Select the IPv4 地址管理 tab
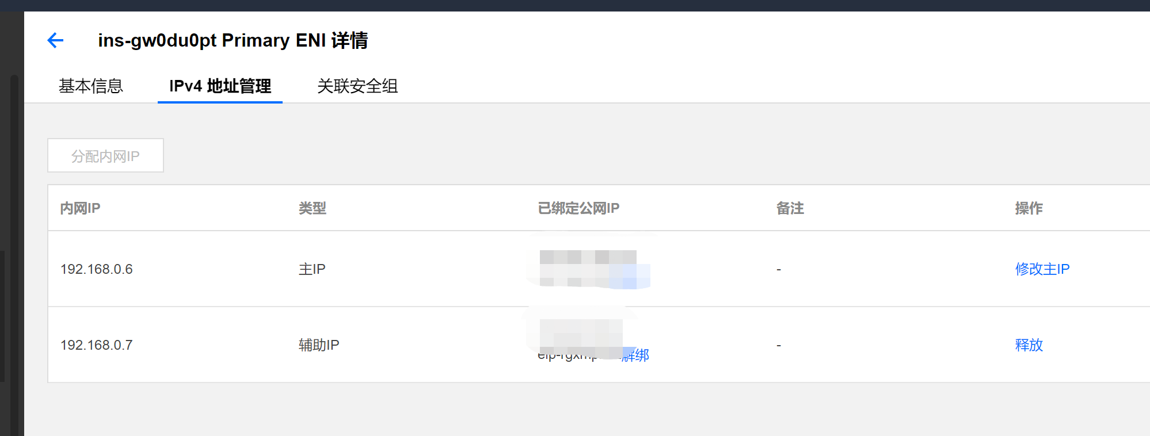Image resolution: width=1150 pixels, height=436 pixels. (220, 86)
